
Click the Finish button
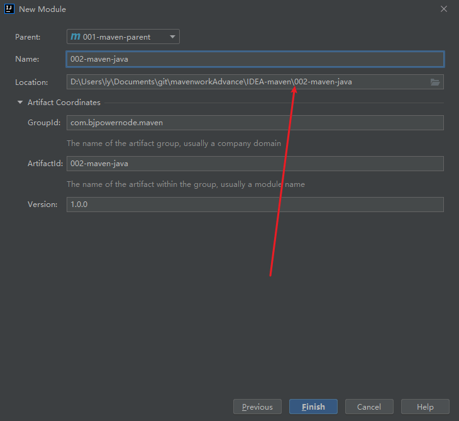[x=313, y=407]
